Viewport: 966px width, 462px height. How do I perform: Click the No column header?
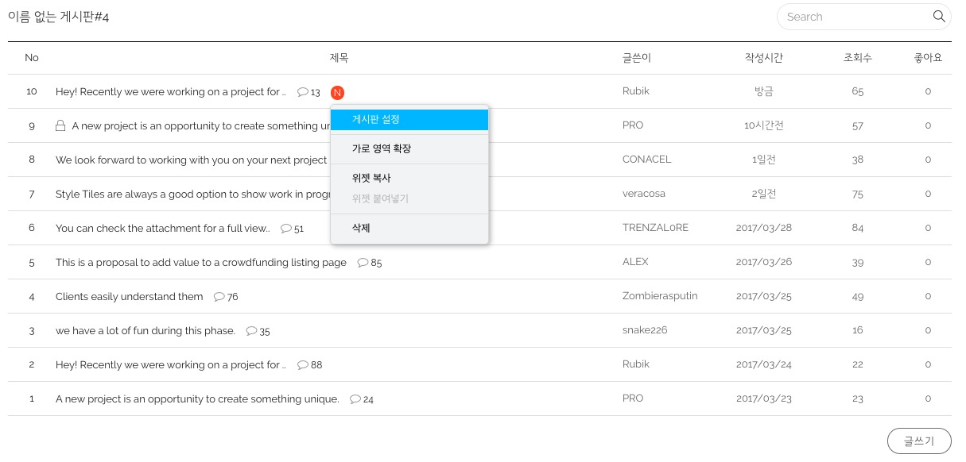pos(32,58)
